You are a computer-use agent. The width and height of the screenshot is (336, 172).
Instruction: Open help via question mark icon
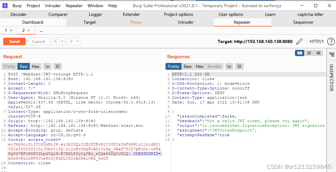(331, 41)
